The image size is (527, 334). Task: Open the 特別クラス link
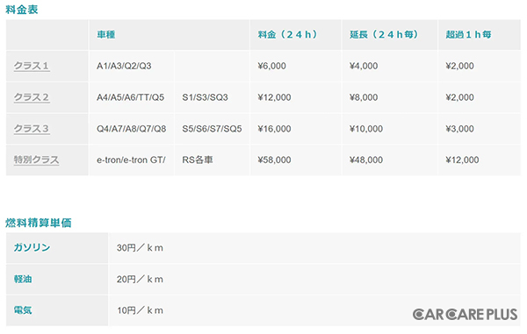tap(36, 160)
